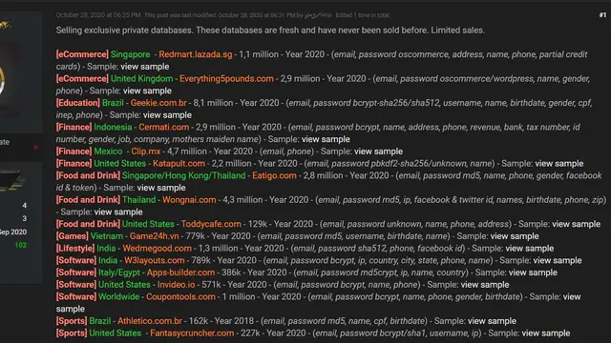Open view sample link for Cermati.com
Viewport: 611px width, 343px height.
pos(326,139)
